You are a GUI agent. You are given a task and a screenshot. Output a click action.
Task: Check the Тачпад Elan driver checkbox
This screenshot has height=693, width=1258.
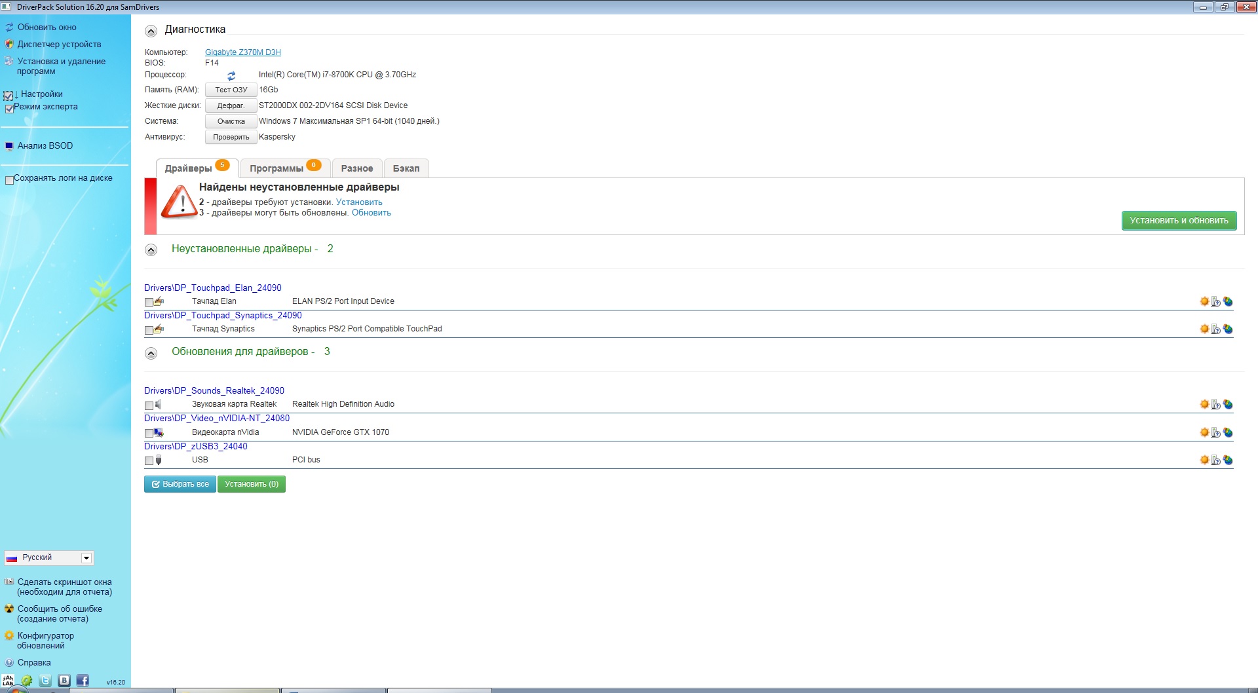tap(149, 303)
